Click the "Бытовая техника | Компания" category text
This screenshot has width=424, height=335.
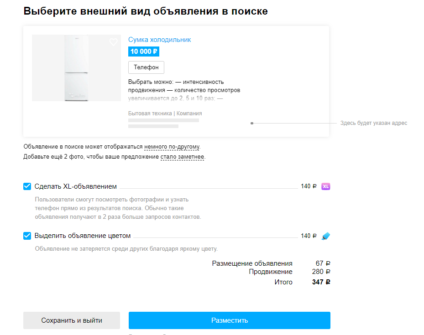pos(165,113)
